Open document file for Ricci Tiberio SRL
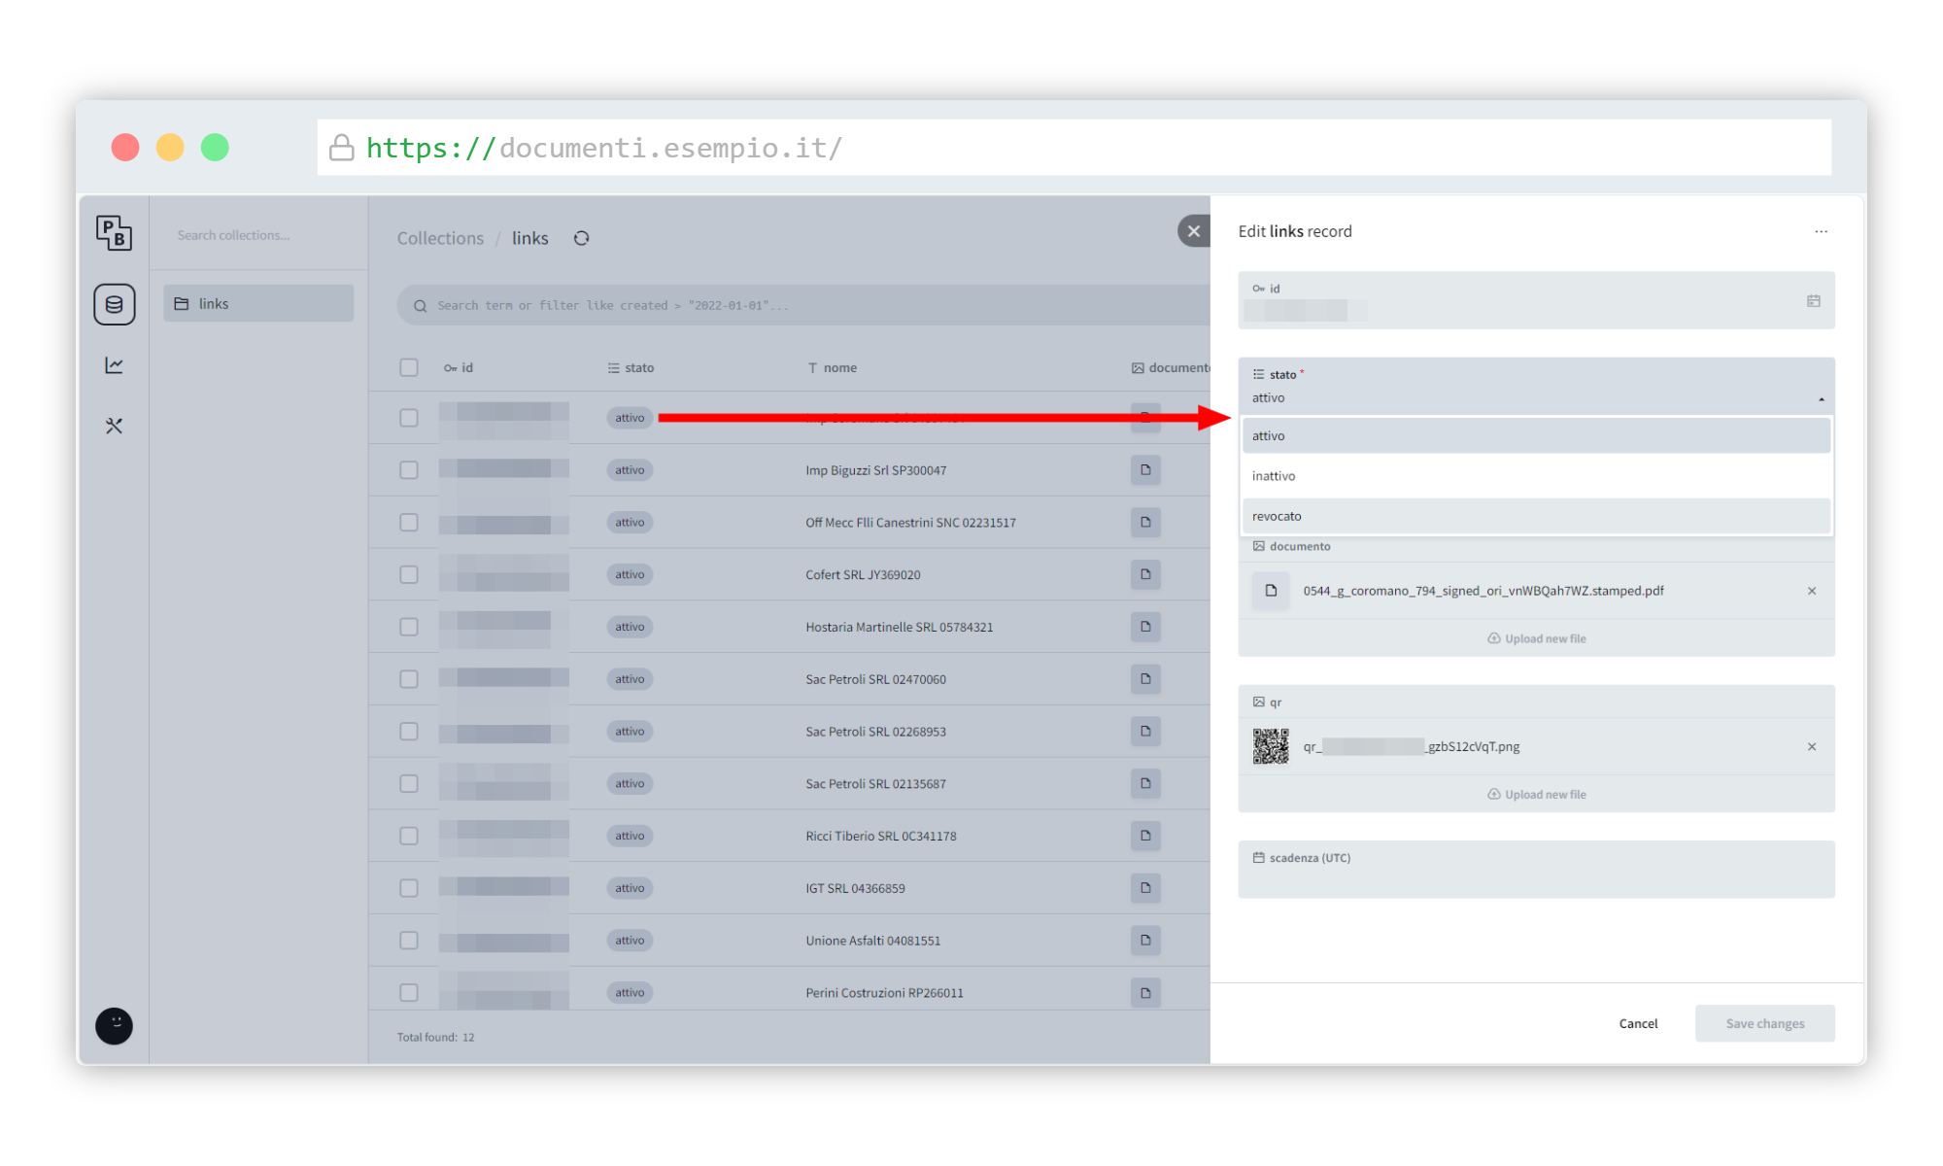Viewport: 1943px width, 1166px height. tap(1145, 835)
